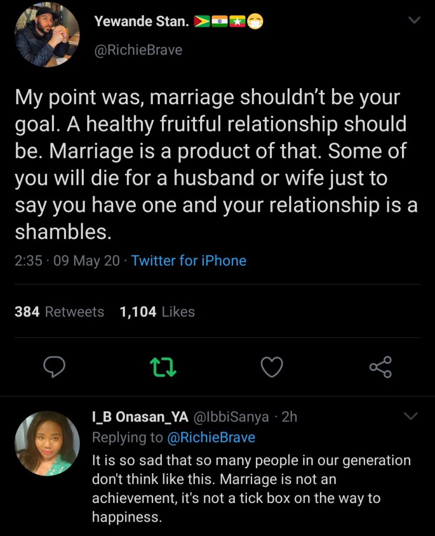The height and width of the screenshot is (536, 435).
Task: Open the share icon for this tweet
Action: (x=380, y=367)
